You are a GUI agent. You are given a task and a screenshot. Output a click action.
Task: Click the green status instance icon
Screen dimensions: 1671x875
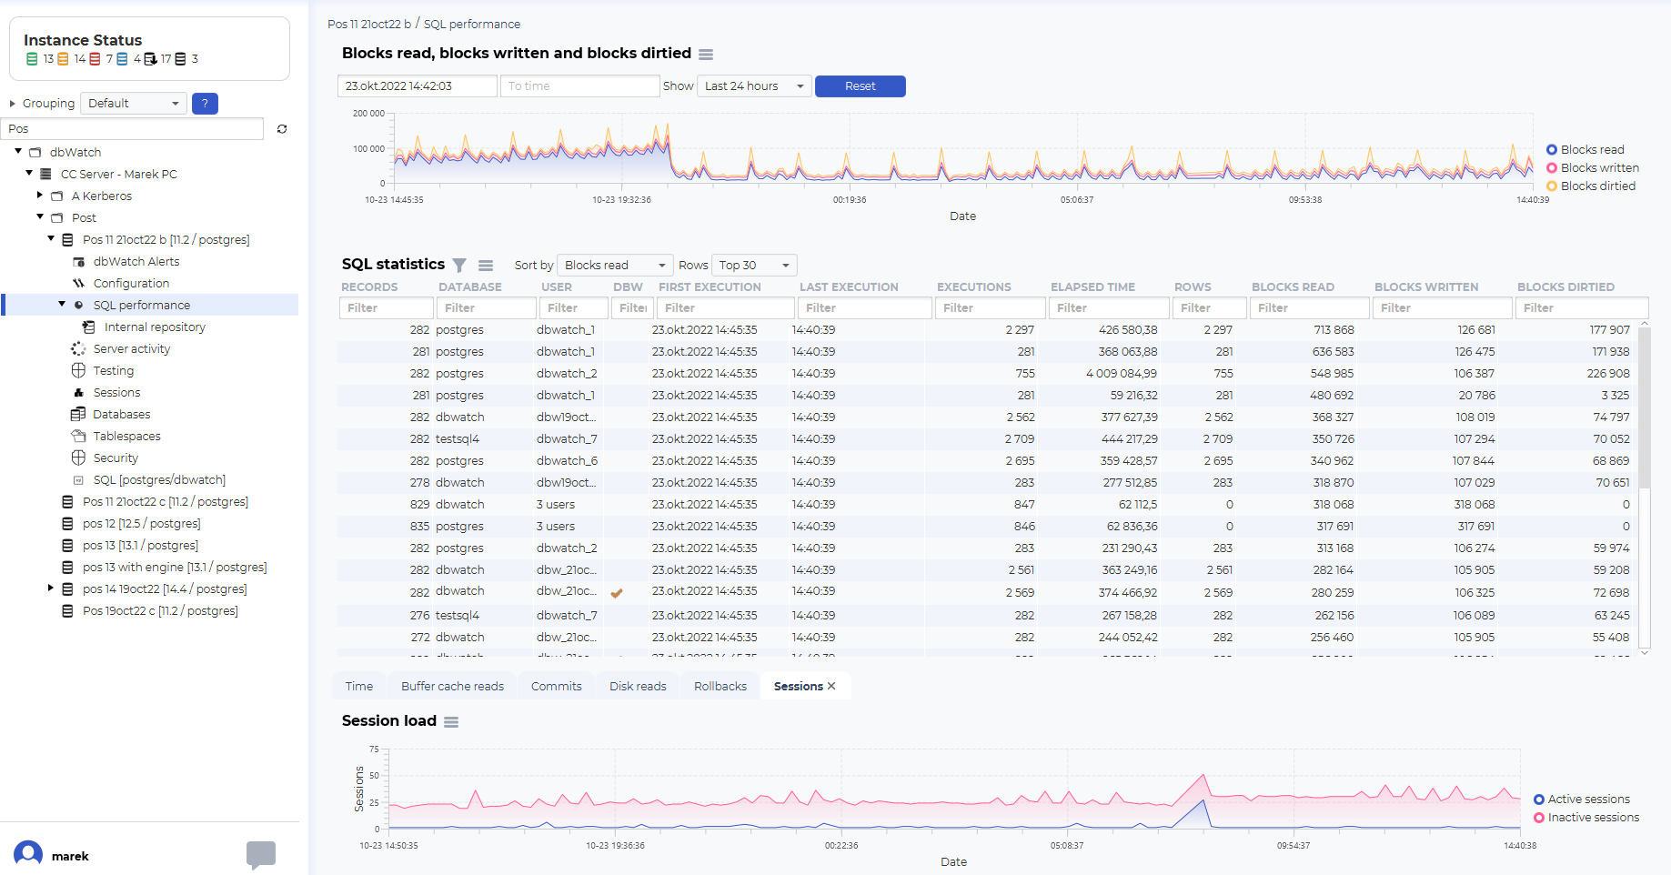coord(33,59)
